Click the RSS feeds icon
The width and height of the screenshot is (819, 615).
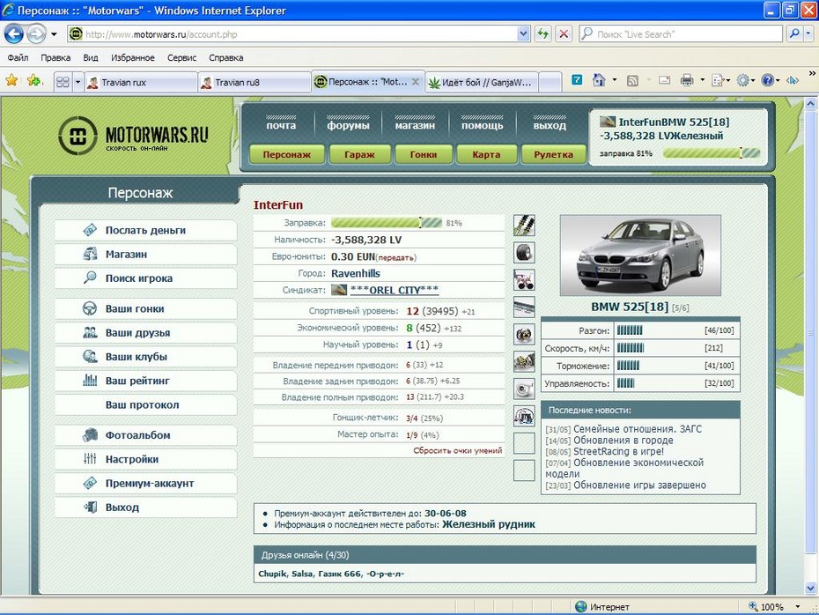(x=632, y=80)
